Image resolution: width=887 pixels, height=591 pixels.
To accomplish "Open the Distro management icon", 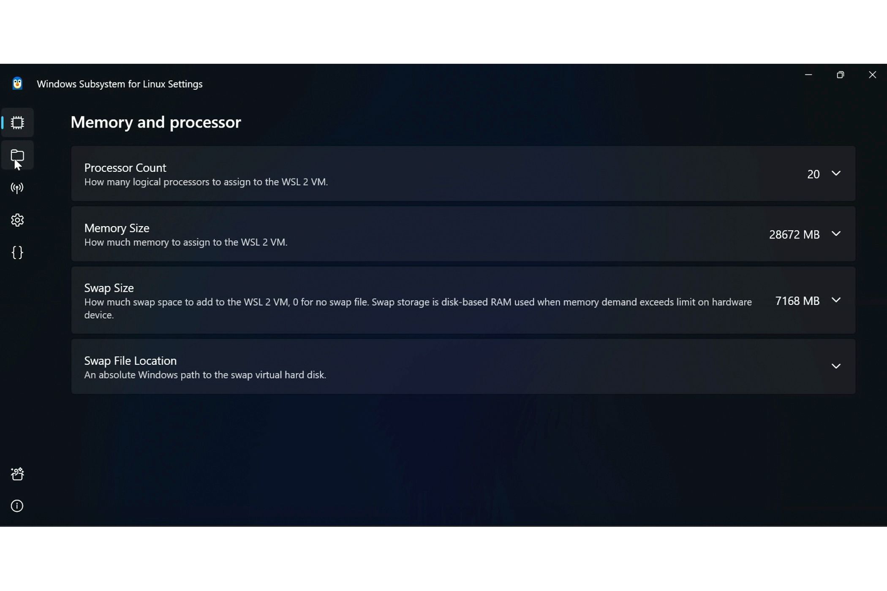I will coord(17,155).
